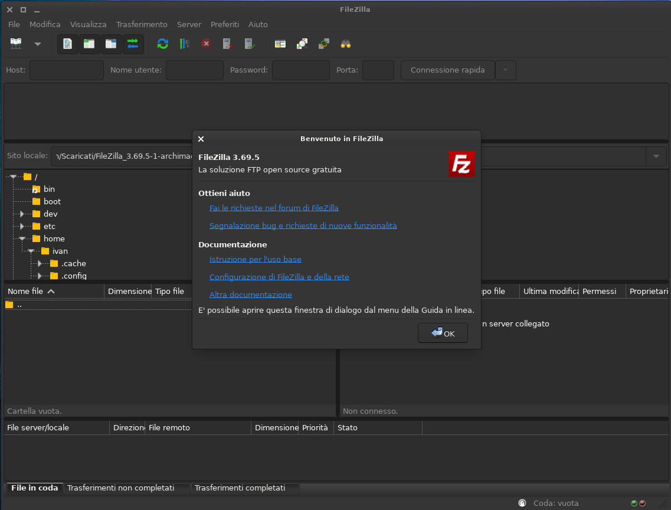This screenshot has height=510, width=671.
Task: Open quick connect history dropdown
Action: point(506,70)
